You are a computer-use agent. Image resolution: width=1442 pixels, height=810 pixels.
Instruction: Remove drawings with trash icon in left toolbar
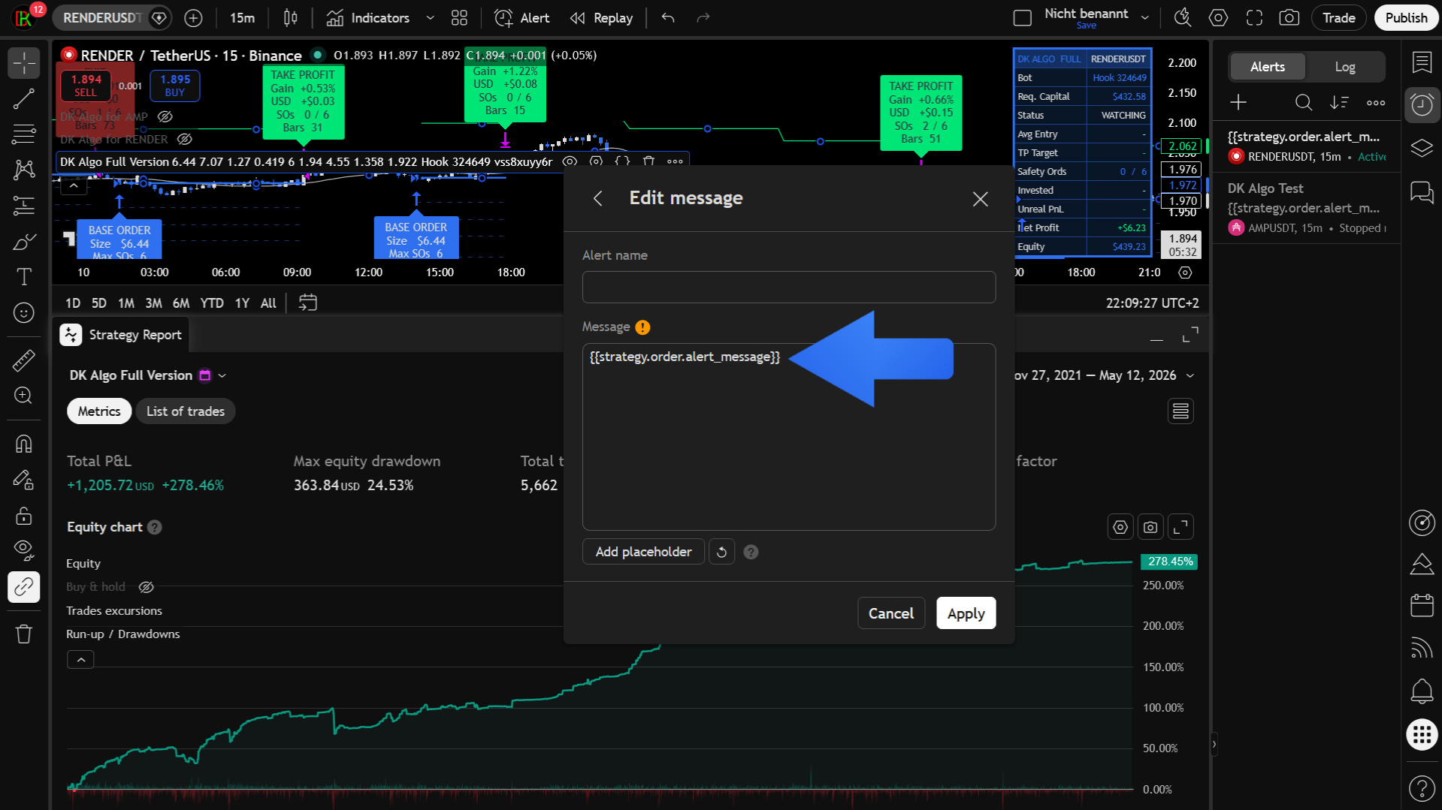(24, 634)
